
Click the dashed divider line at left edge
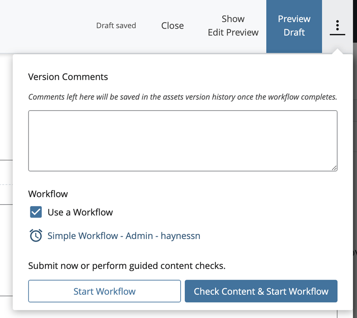point(7,185)
